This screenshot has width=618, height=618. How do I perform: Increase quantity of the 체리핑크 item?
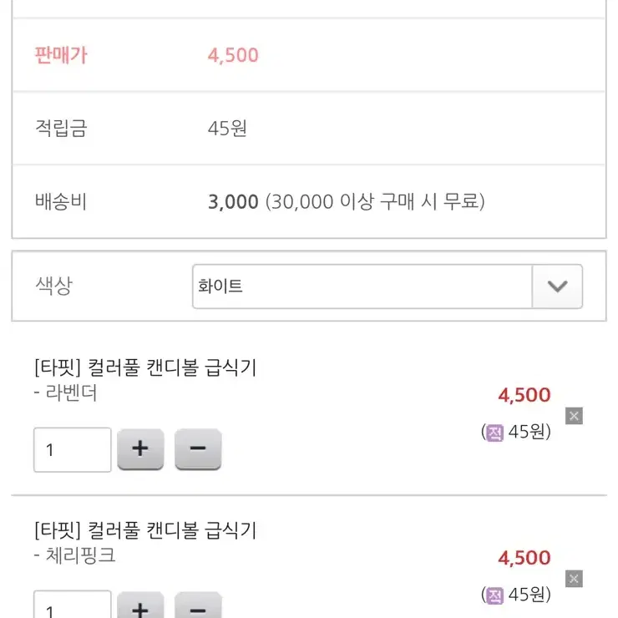pos(140,605)
